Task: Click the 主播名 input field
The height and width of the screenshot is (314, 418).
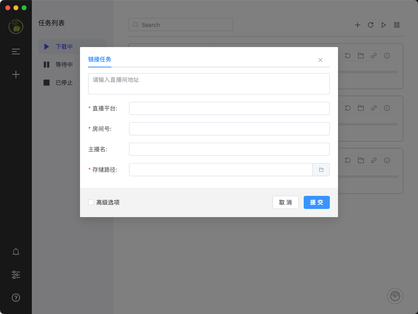Action: click(229, 149)
